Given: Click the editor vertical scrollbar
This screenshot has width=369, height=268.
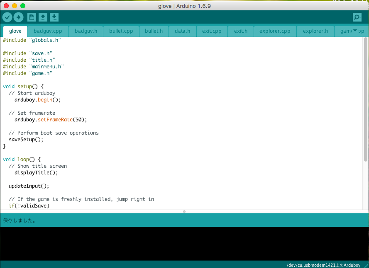Looking at the screenshot, I should pyautogui.click(x=365, y=99).
